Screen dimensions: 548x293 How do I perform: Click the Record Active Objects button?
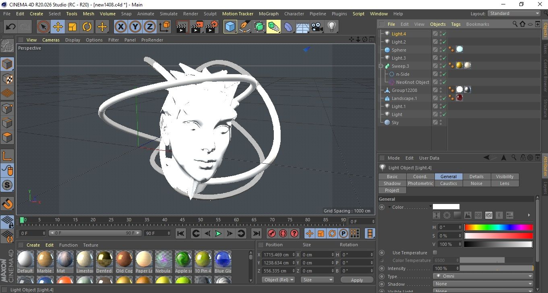(272, 233)
